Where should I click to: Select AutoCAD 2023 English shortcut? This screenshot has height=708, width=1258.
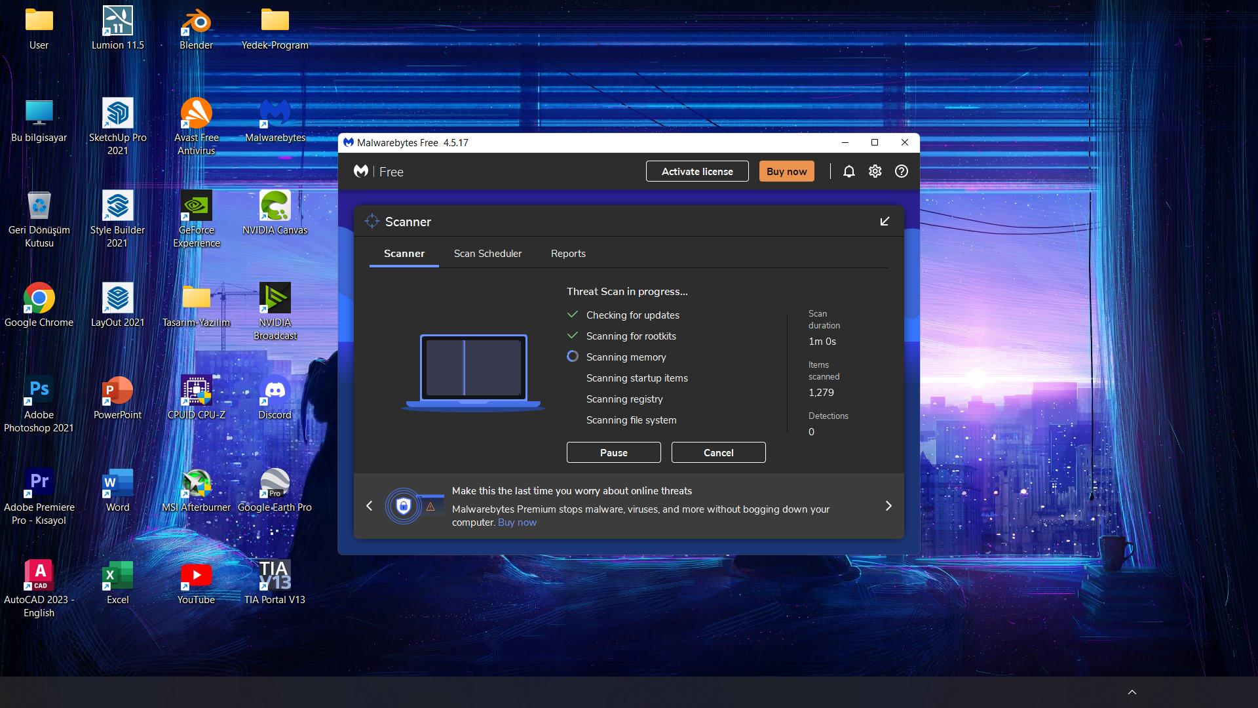point(39,589)
